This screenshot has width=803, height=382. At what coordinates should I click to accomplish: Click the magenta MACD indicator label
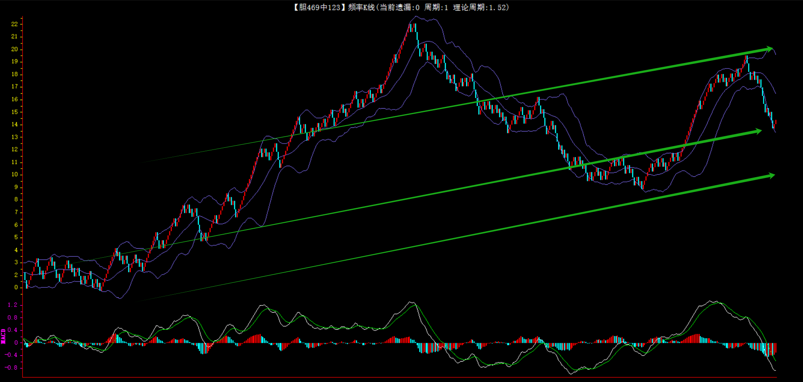coord(3,336)
